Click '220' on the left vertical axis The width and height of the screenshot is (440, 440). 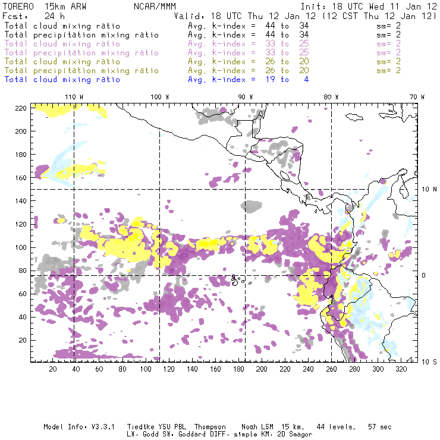point(21,108)
